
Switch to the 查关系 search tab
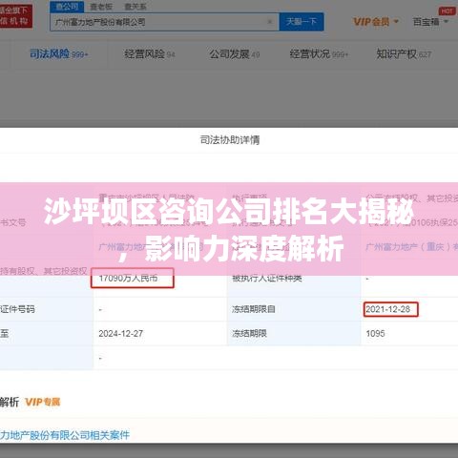(135, 7)
